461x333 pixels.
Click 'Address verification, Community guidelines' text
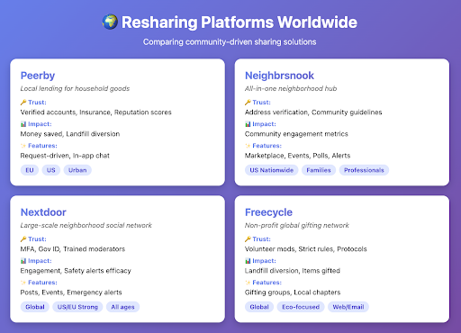pyautogui.click(x=313, y=112)
